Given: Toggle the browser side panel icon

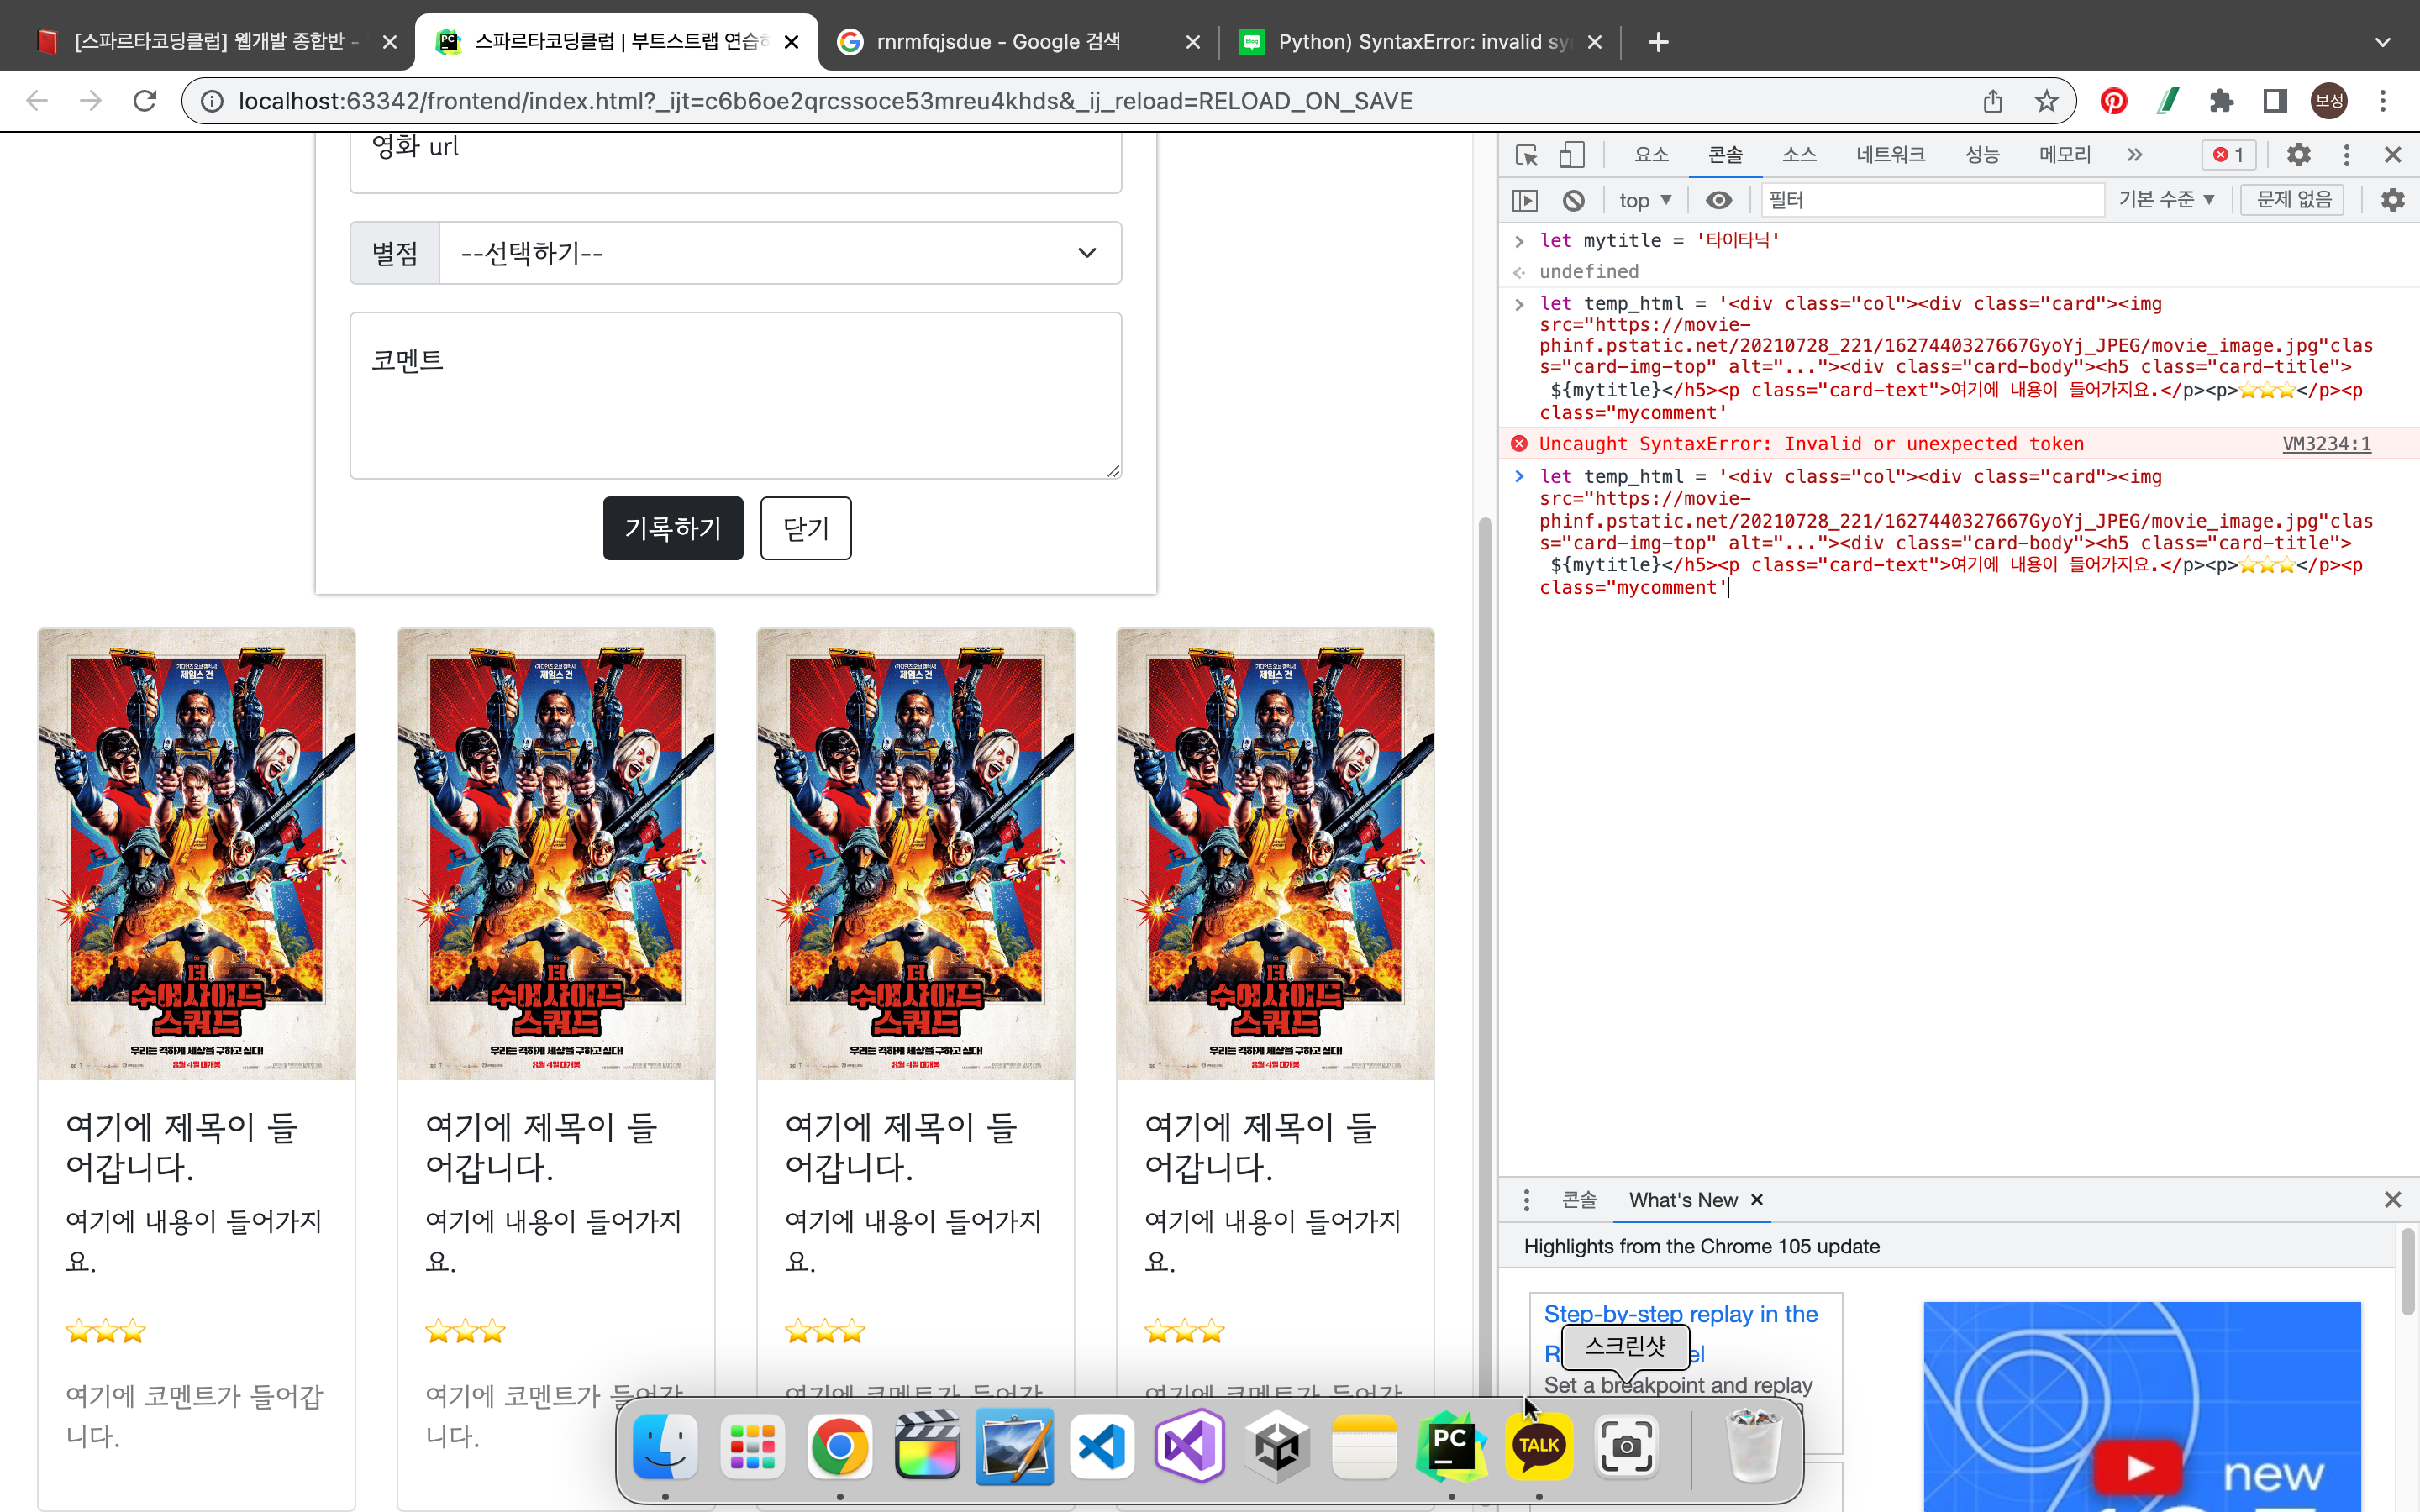Looking at the screenshot, I should pos(2275,101).
